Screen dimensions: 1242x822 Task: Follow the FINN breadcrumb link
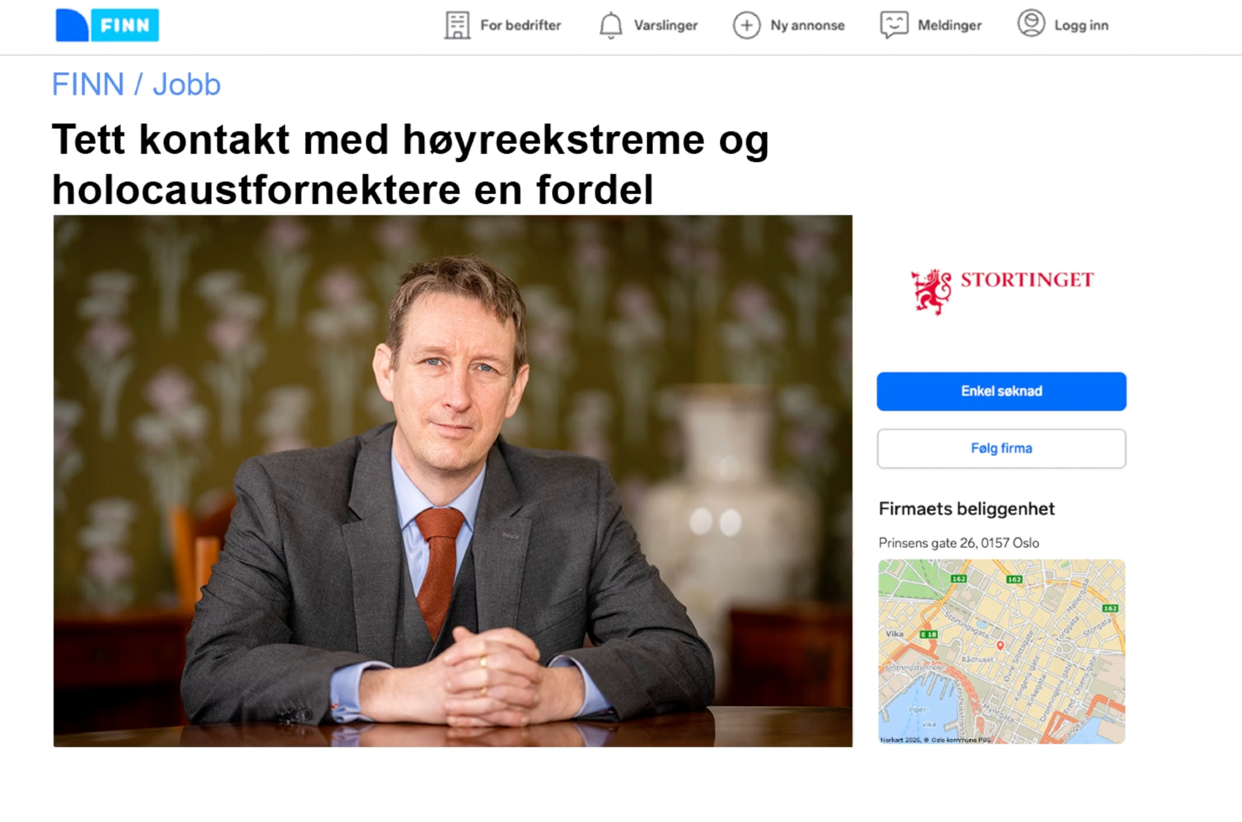pos(88,84)
